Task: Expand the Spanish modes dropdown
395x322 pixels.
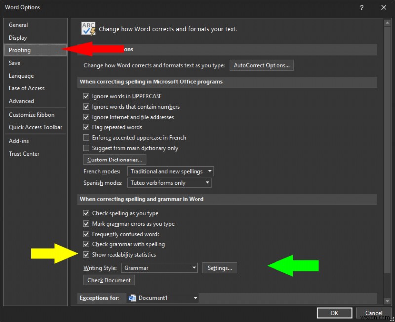Action: tap(207, 183)
